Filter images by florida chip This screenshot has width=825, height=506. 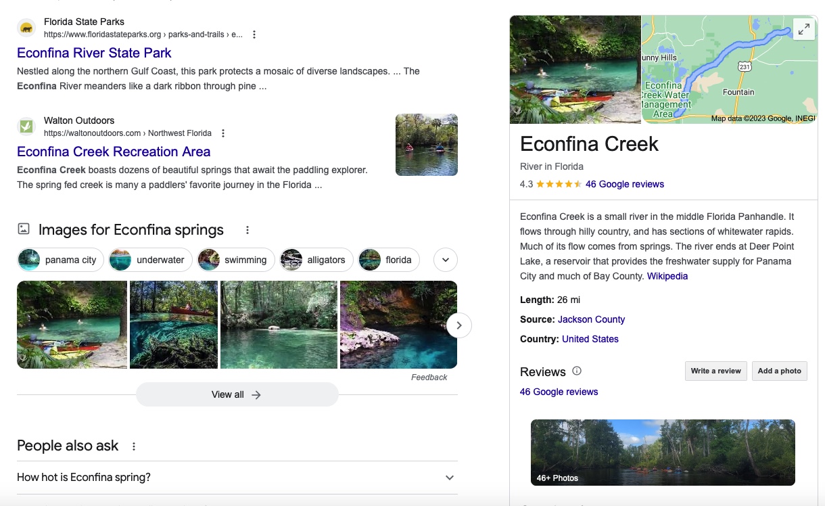389,260
